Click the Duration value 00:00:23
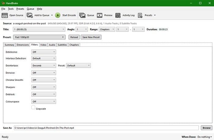 [163, 29]
